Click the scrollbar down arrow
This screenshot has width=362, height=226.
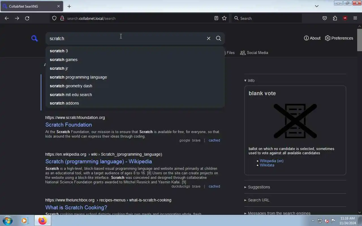359,212
